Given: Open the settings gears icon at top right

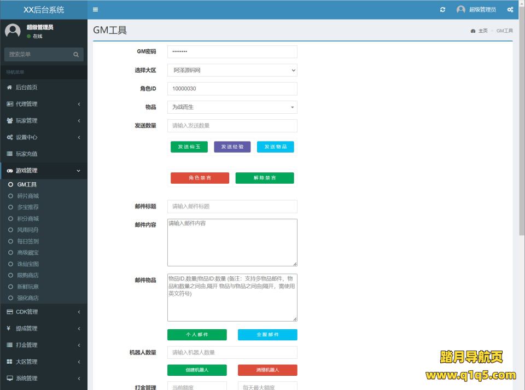Looking at the screenshot, I should [510, 10].
